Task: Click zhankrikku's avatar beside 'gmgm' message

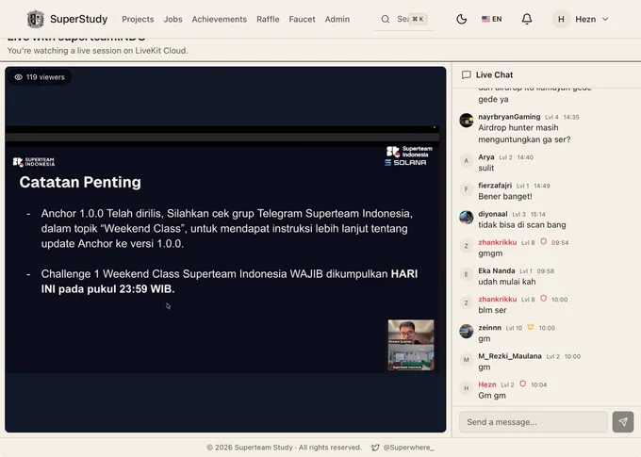Action: coord(466,246)
